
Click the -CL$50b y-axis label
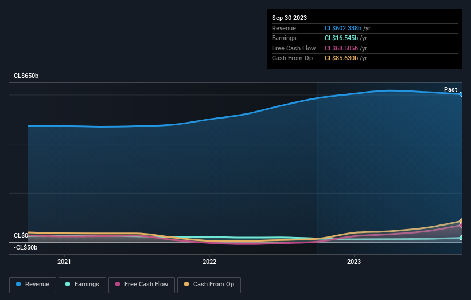26,247
